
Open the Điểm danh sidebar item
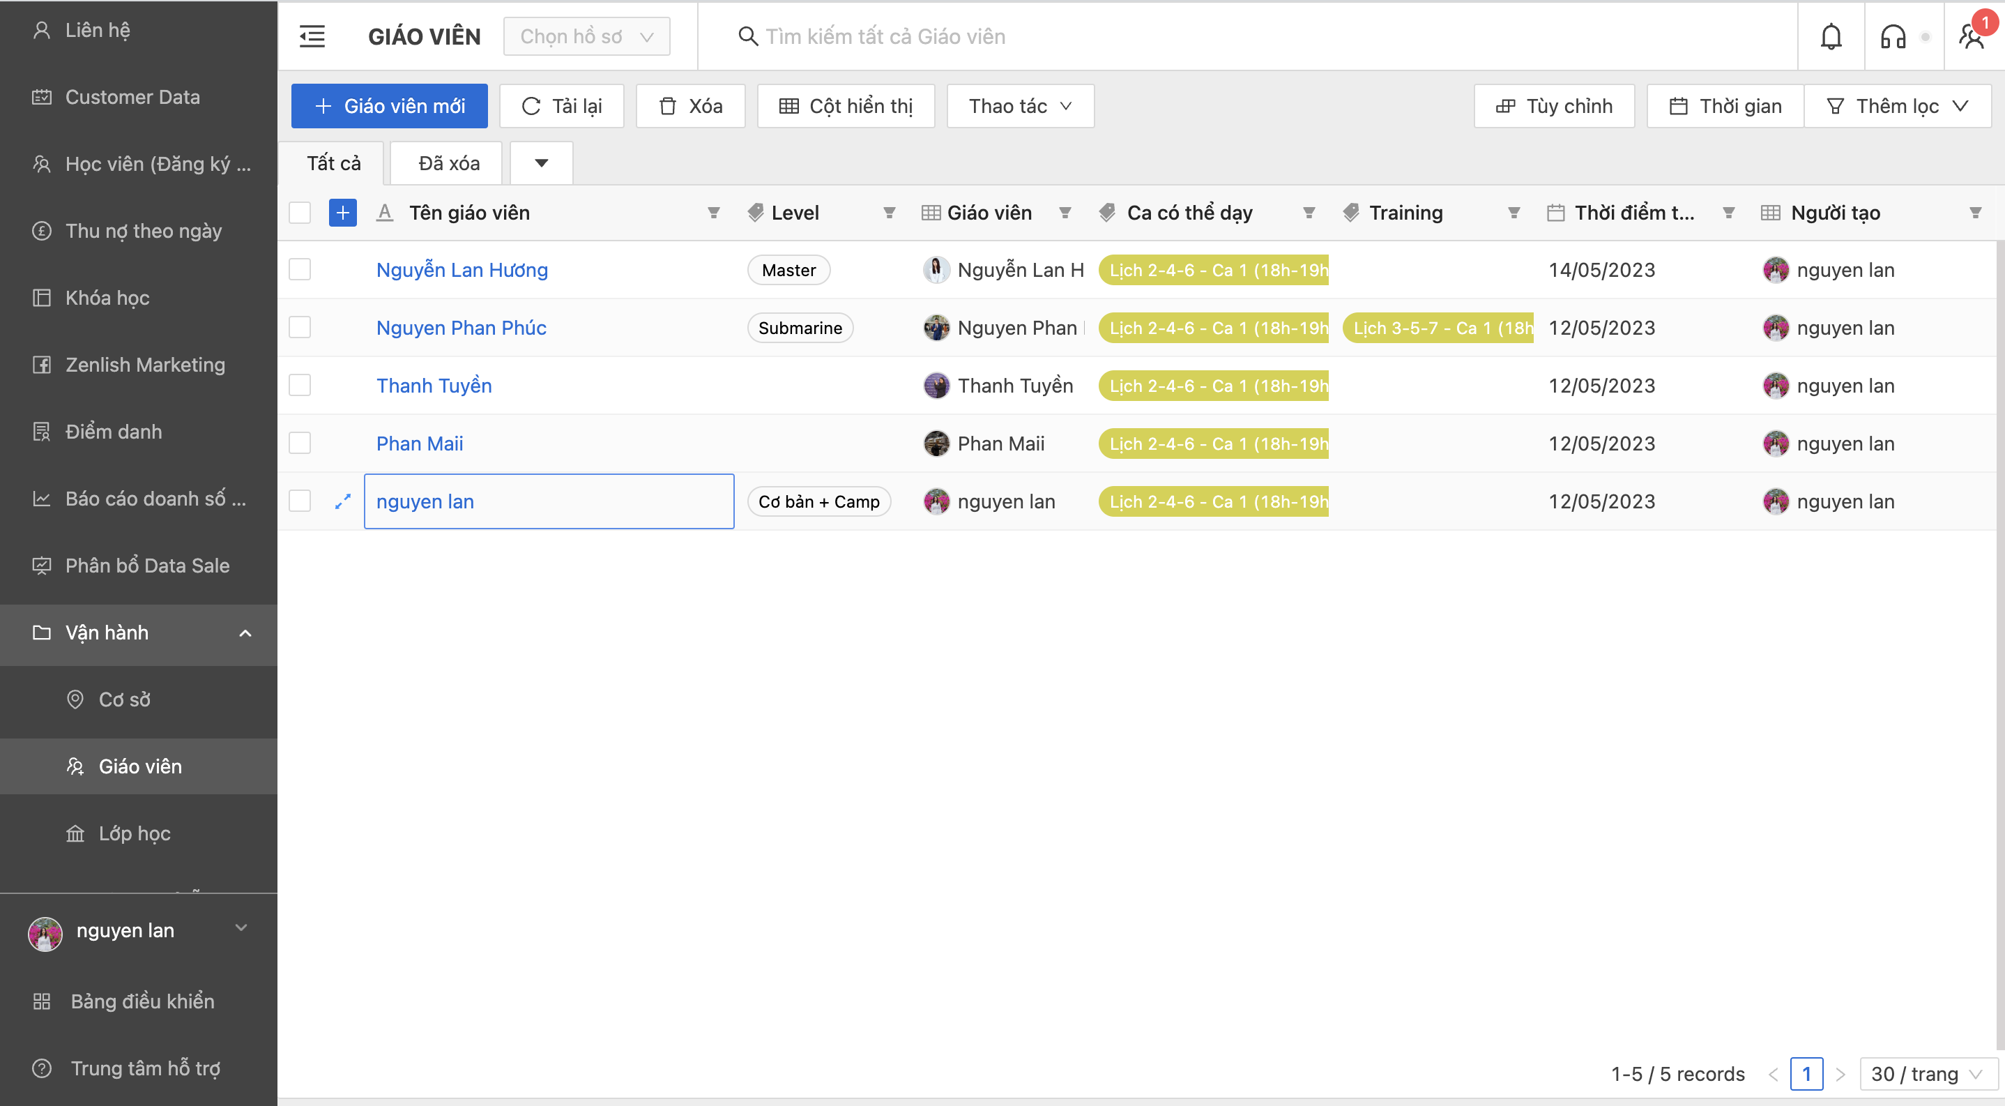pos(114,431)
